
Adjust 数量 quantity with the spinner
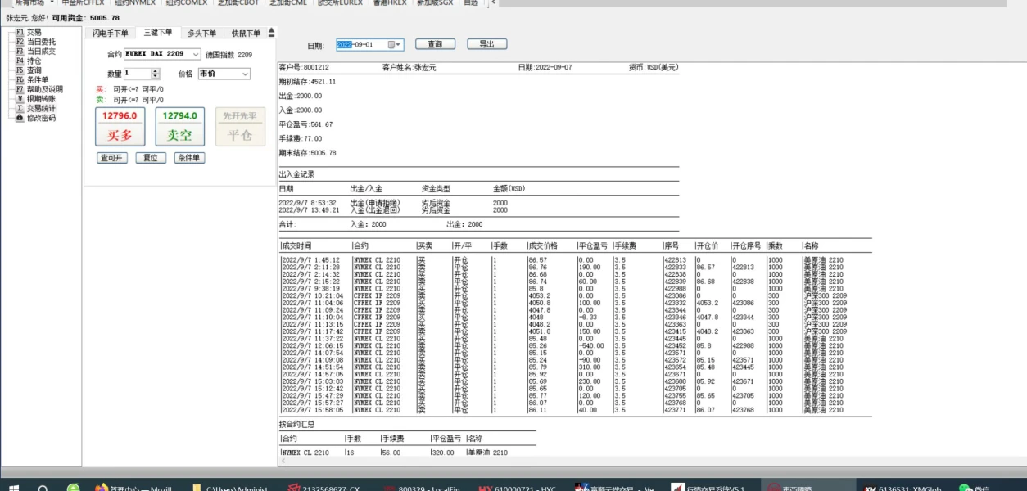point(156,74)
